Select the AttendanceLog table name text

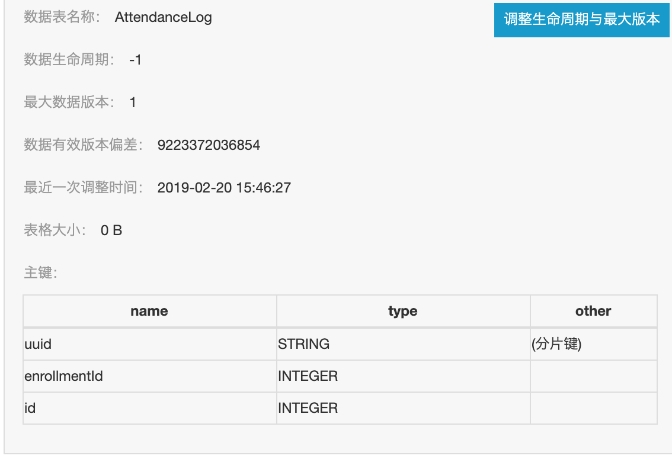[x=164, y=18]
